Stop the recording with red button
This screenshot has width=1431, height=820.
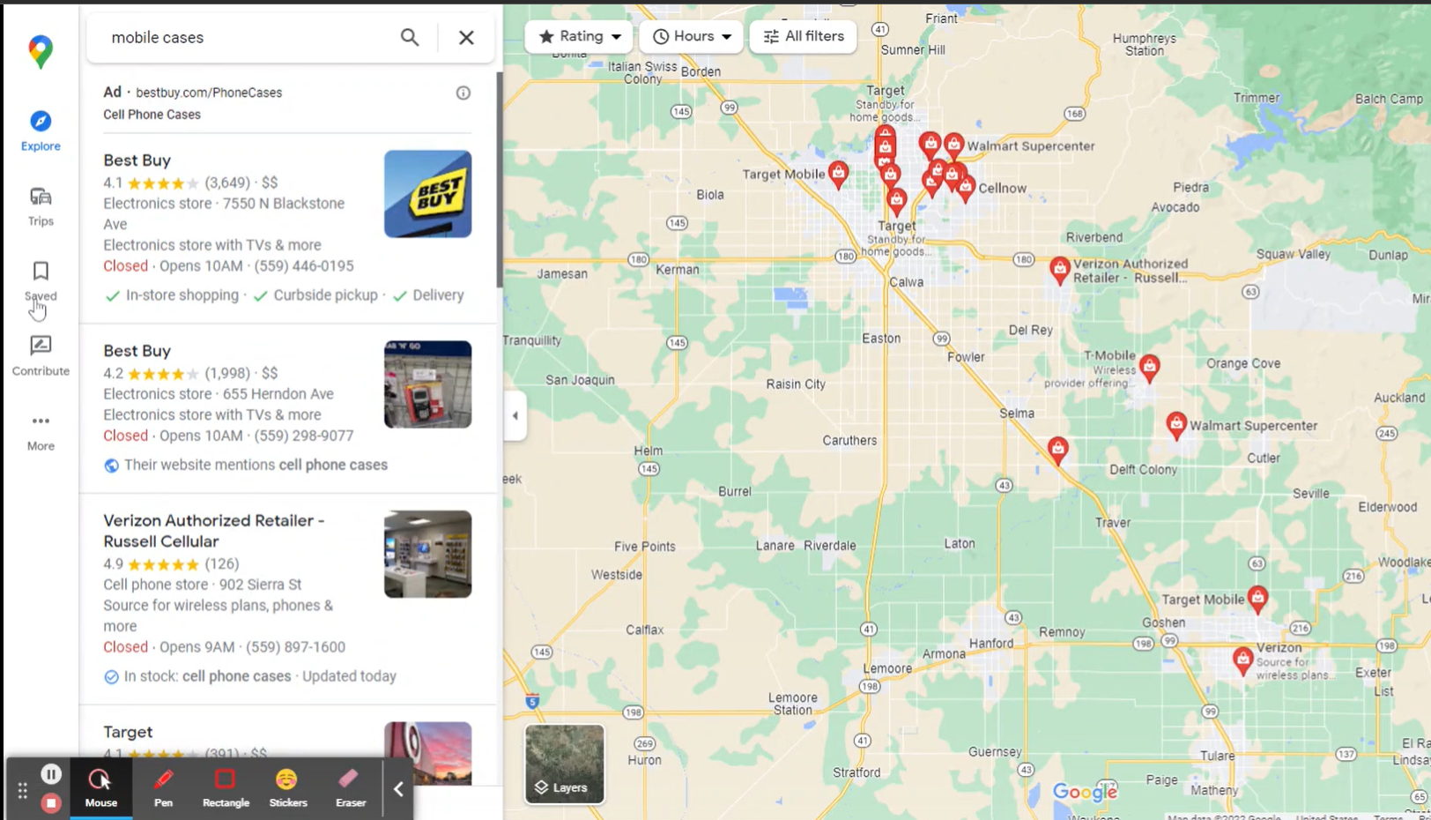tap(51, 803)
